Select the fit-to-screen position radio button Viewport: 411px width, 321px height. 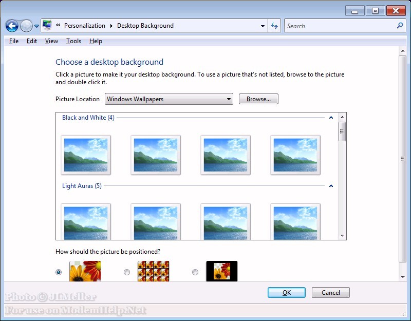(59, 272)
